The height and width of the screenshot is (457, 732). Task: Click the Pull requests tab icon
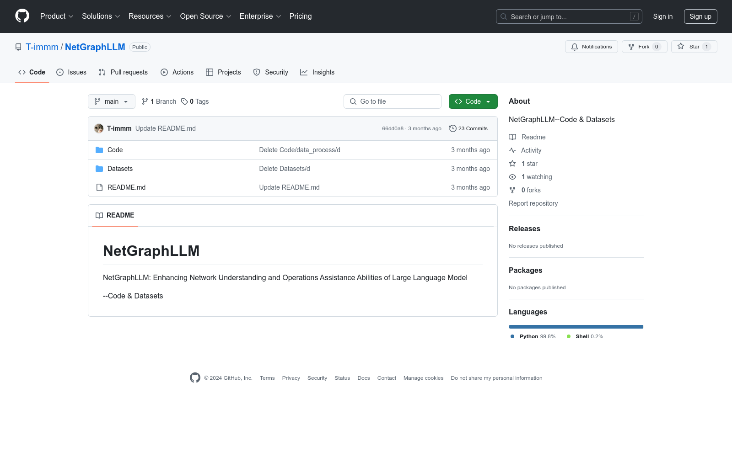click(x=102, y=72)
